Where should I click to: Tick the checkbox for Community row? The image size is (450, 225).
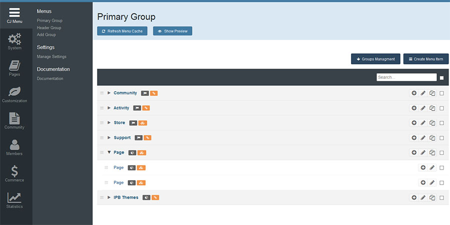(441, 93)
